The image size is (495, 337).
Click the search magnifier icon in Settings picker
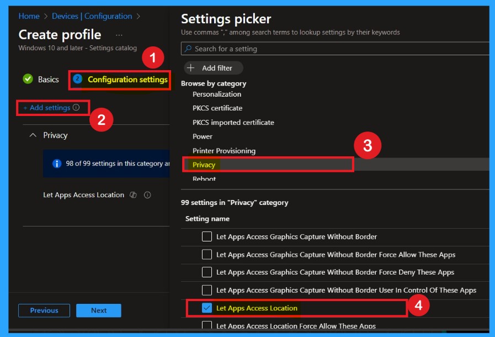188,49
